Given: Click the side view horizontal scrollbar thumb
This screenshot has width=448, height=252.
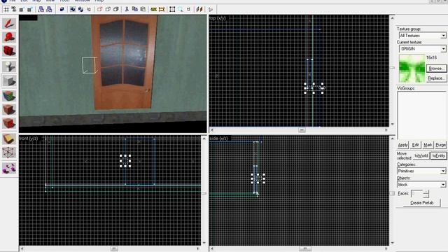Looking at the screenshot, I should pos(305,248).
